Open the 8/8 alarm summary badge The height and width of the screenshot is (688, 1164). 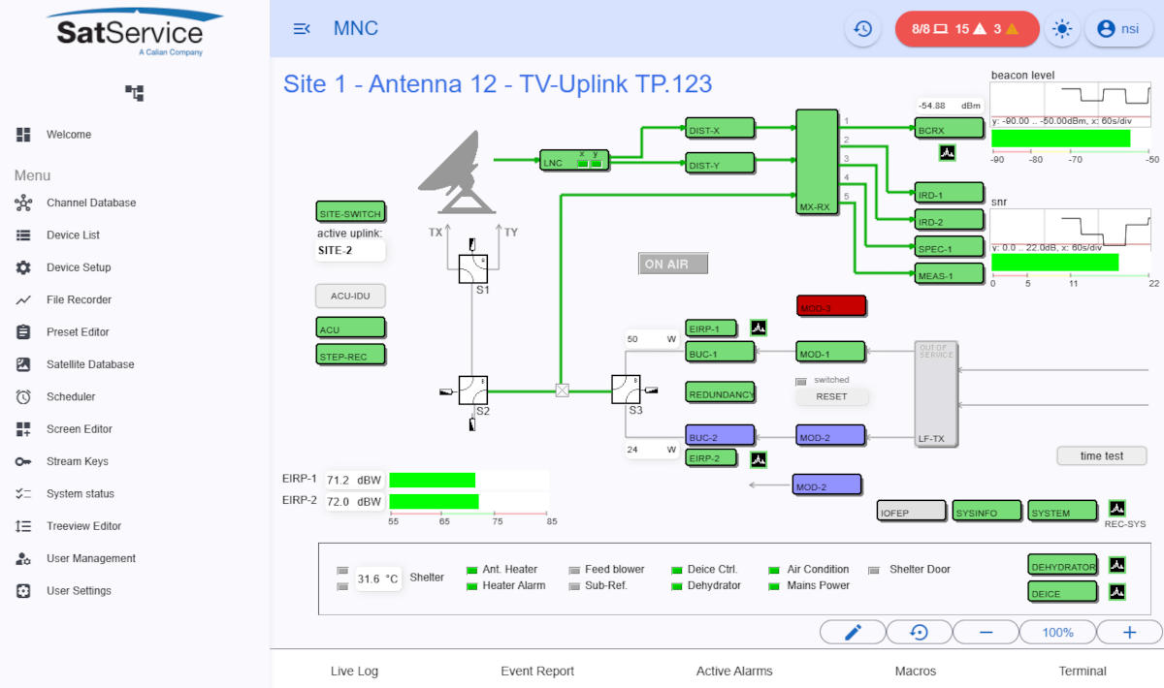(967, 28)
